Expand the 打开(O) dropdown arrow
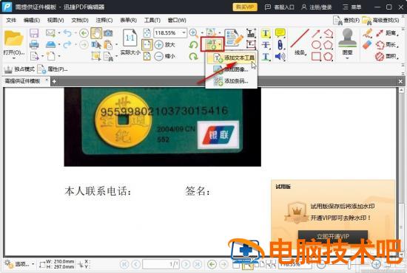The height and width of the screenshot is (273, 407). (x=13, y=58)
